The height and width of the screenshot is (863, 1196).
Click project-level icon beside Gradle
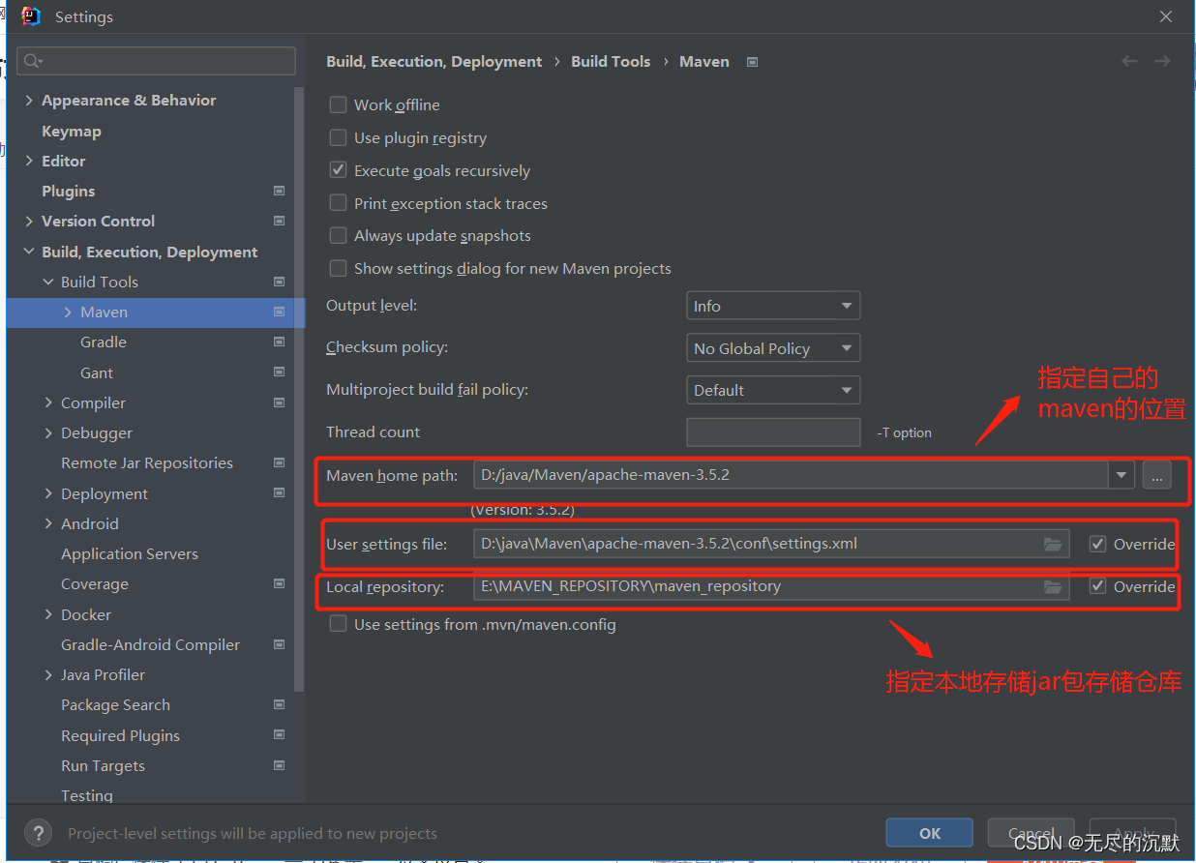(279, 342)
